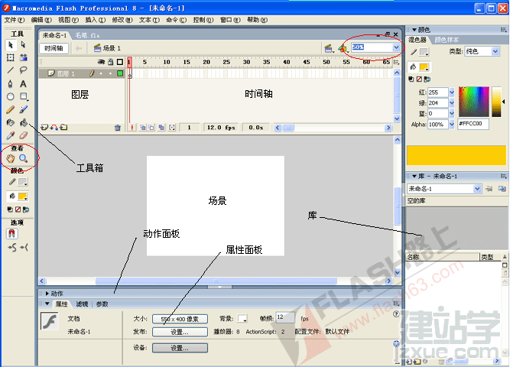
Task: Select the Hand tool
Action: [x=11, y=158]
